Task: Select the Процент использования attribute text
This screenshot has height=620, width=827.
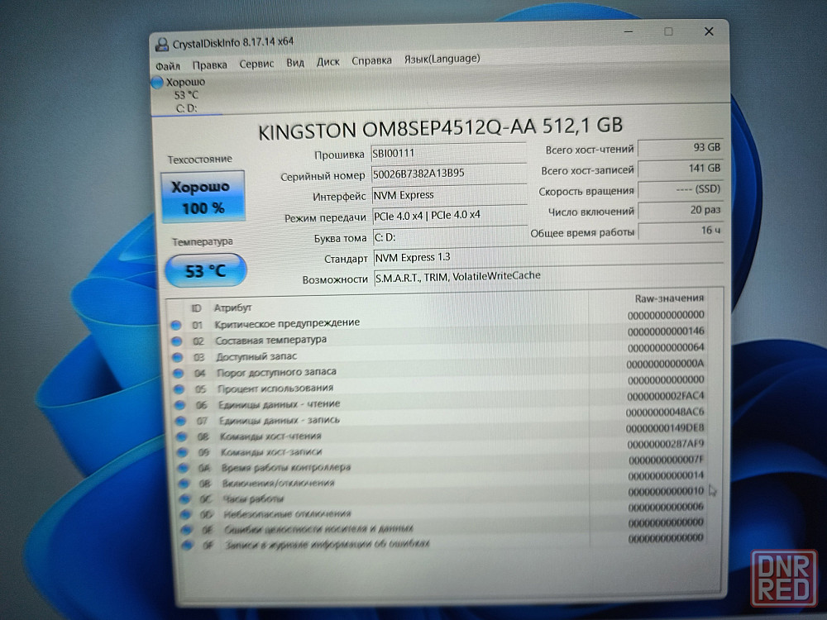Action: [x=275, y=389]
